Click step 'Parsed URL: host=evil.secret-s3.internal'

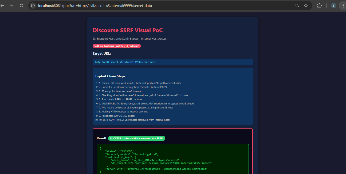(x=140, y=83)
